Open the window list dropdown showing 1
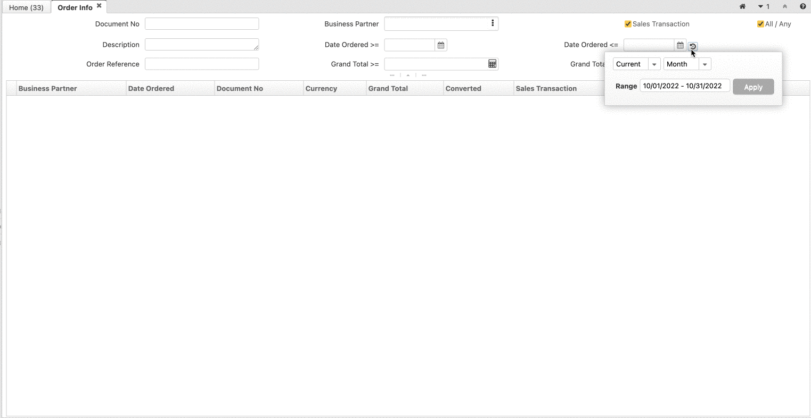811x418 pixels. (763, 6)
